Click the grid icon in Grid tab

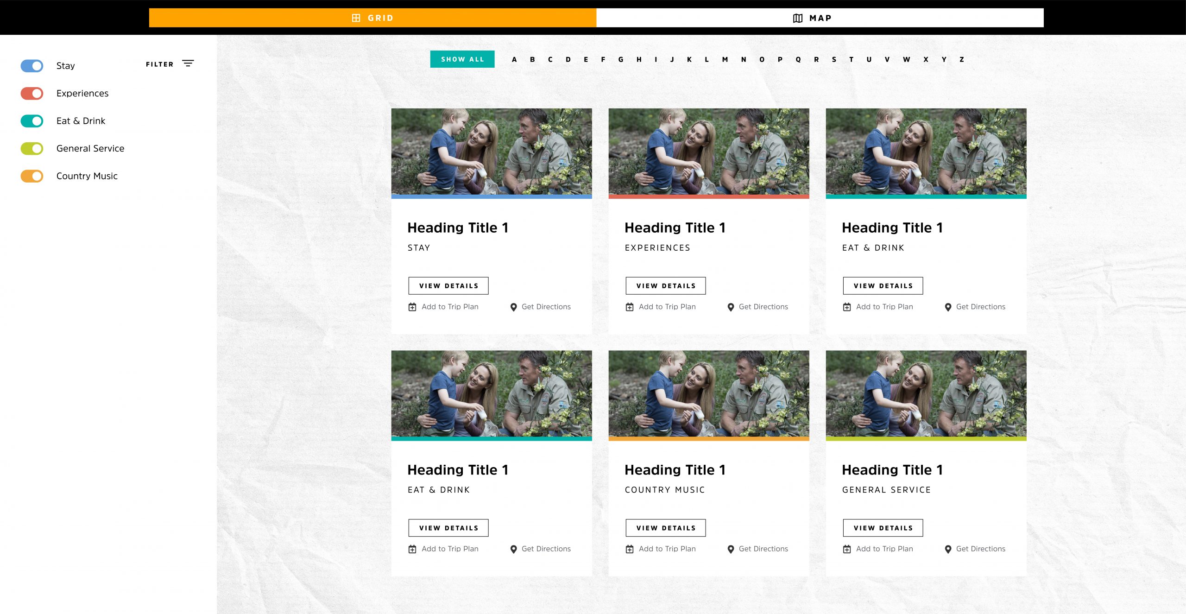click(356, 18)
